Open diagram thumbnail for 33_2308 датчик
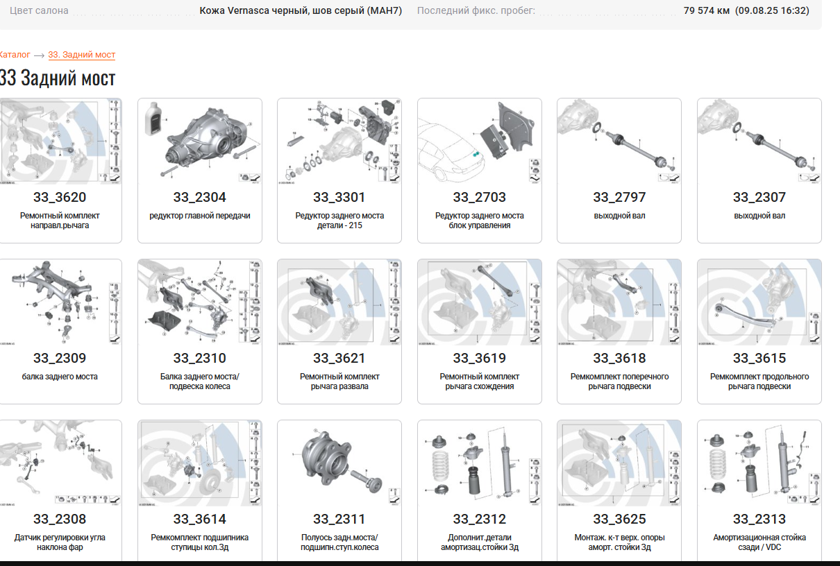This screenshot has height=566, width=840. click(x=60, y=464)
